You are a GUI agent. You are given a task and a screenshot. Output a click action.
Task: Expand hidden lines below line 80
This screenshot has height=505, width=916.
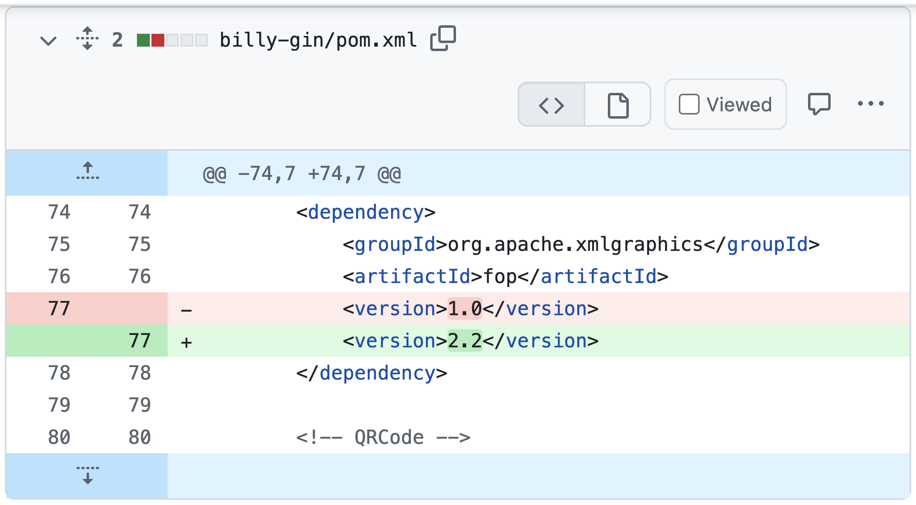pyautogui.click(x=87, y=475)
